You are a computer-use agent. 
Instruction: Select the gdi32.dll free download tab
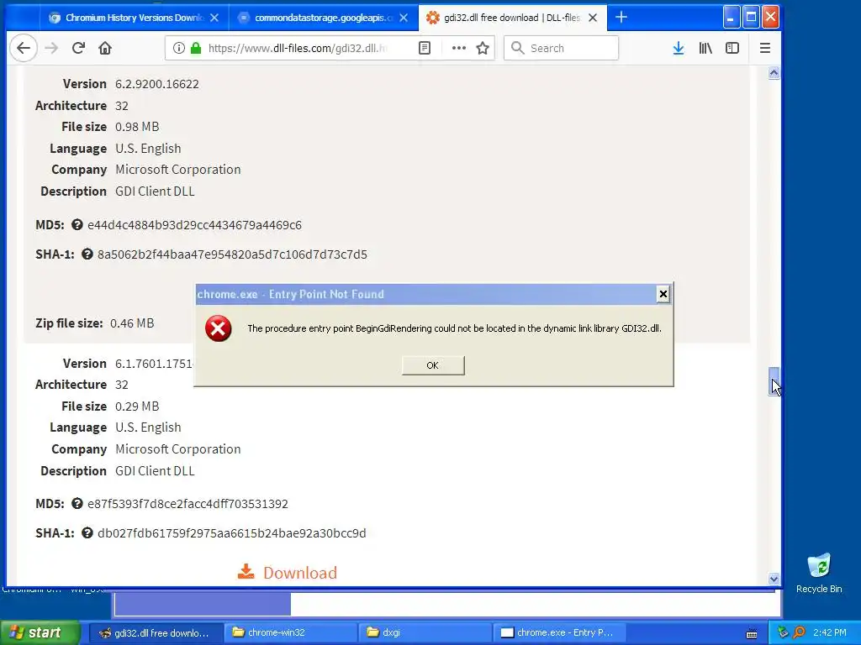click(x=511, y=18)
